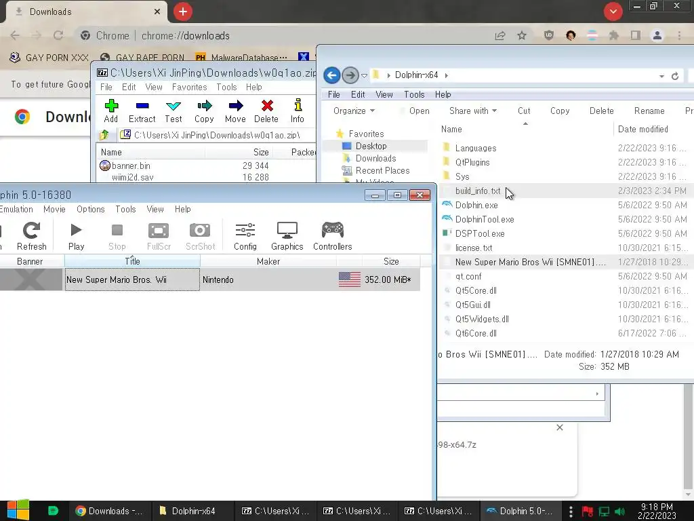Sort Explorer list by Date modified

[x=642, y=129]
